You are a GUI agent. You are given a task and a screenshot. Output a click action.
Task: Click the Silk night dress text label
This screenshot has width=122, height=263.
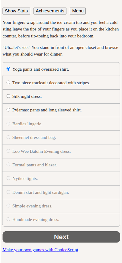click(x=27, y=96)
